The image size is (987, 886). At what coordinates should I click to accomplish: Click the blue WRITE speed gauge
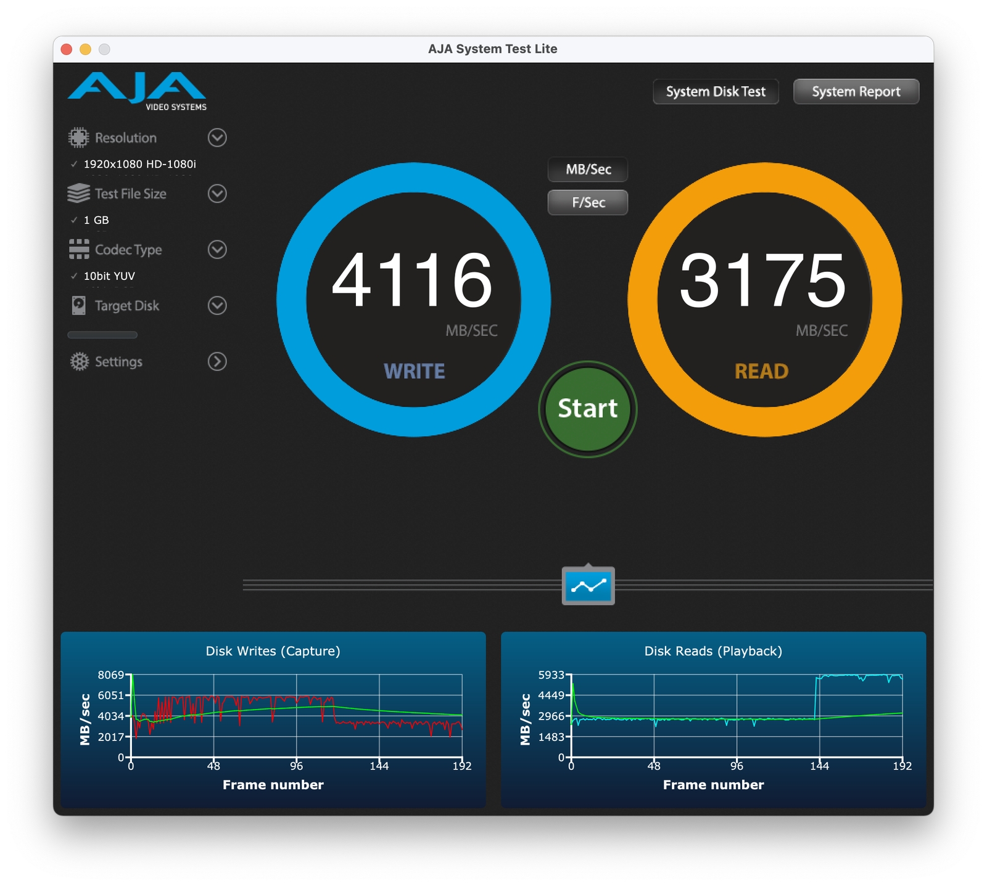pos(414,300)
